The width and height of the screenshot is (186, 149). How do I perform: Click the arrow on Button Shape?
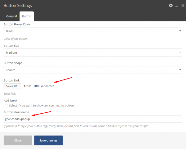tap(180, 70)
